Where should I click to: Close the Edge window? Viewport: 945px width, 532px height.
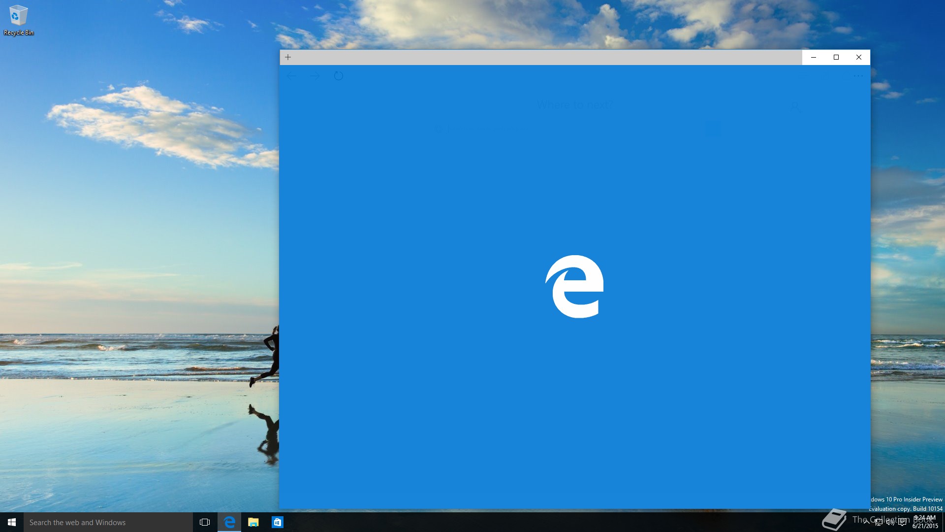859,57
